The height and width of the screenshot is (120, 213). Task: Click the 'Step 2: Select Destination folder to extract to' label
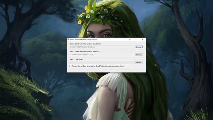tap(84, 52)
